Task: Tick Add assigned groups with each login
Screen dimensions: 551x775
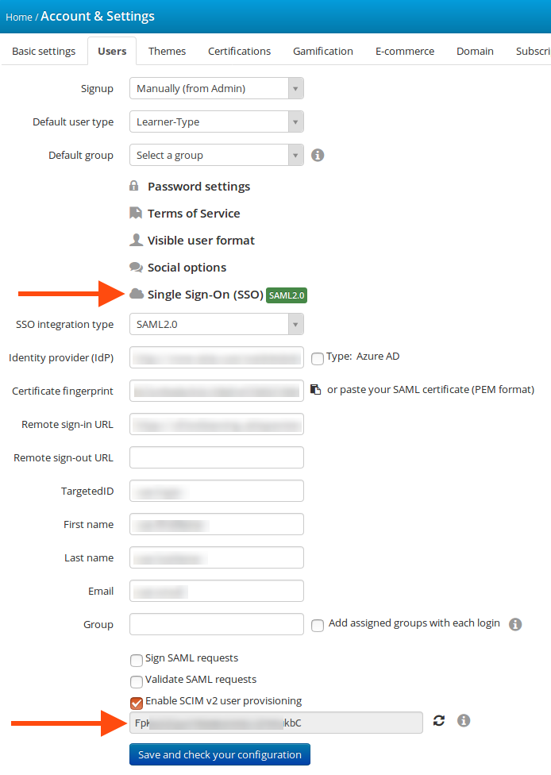Action: pos(318,625)
